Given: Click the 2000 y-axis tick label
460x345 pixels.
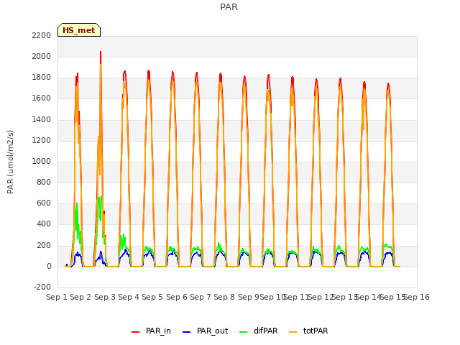Looking at the screenshot, I should click(x=42, y=56).
